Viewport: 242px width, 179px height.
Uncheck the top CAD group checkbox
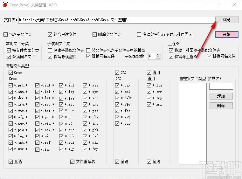coord(117,72)
